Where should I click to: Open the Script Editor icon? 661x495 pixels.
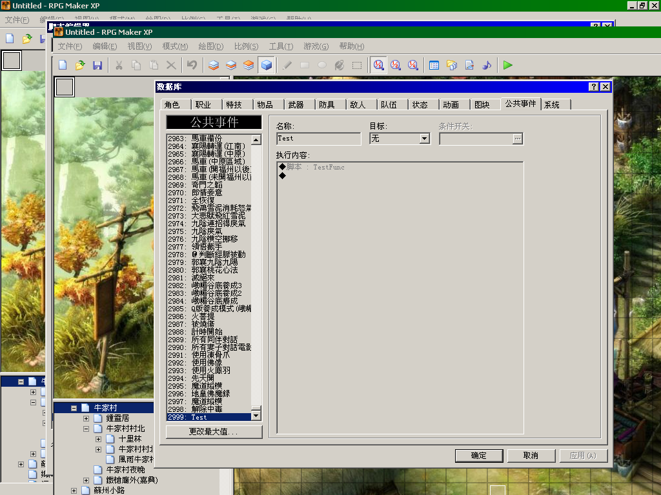(x=469, y=65)
